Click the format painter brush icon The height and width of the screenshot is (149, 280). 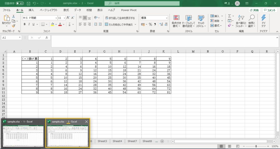click(x=14, y=26)
